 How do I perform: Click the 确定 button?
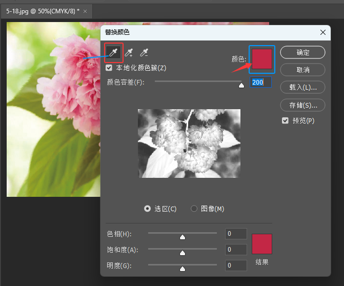(x=302, y=52)
